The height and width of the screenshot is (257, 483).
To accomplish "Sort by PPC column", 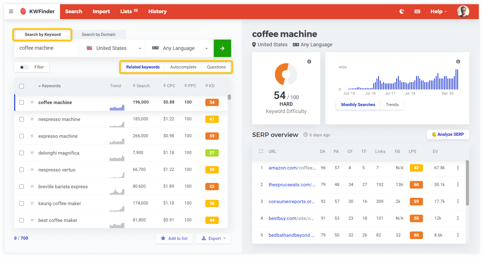I will click(x=190, y=86).
